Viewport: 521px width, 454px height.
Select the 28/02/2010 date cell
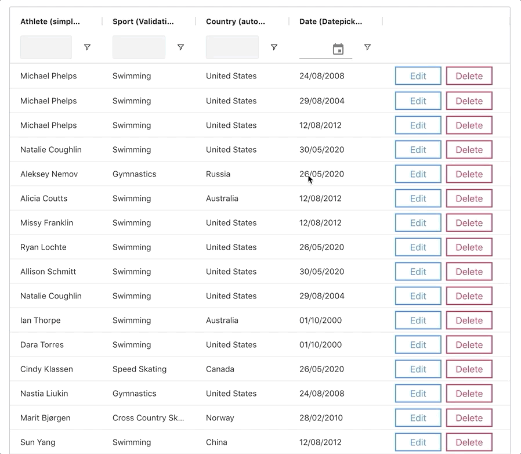coord(321,418)
